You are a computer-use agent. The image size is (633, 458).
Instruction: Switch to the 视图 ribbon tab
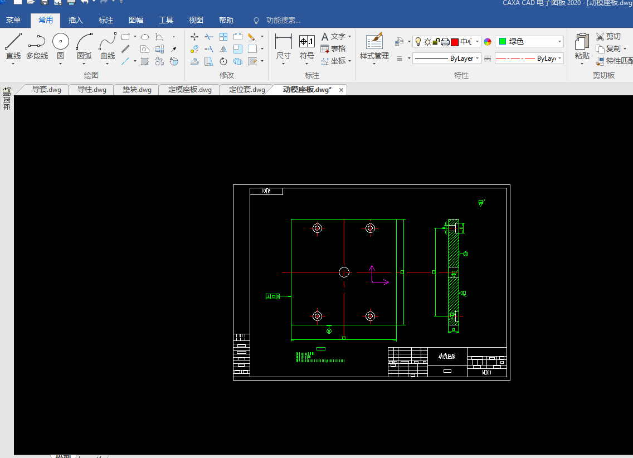point(196,20)
